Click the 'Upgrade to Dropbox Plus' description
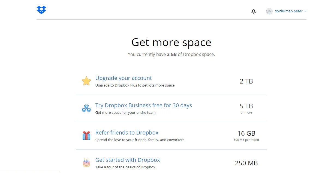 click(x=135, y=85)
